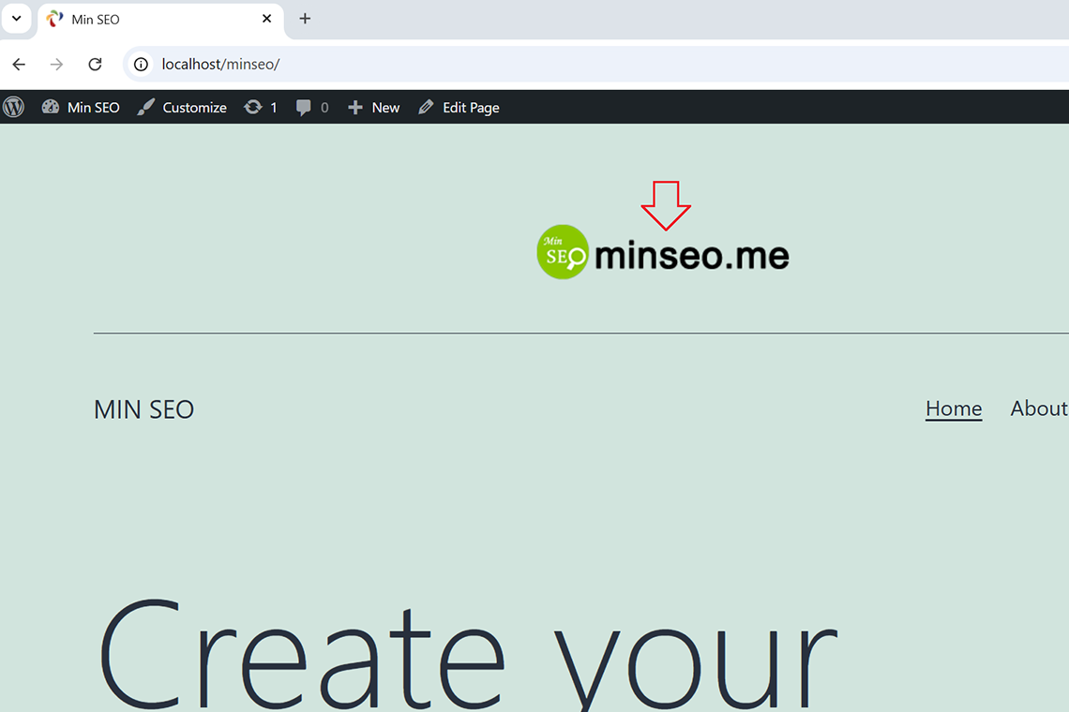Navigate to the Home menu link
Screen dimensions: 1069x712
tap(953, 408)
